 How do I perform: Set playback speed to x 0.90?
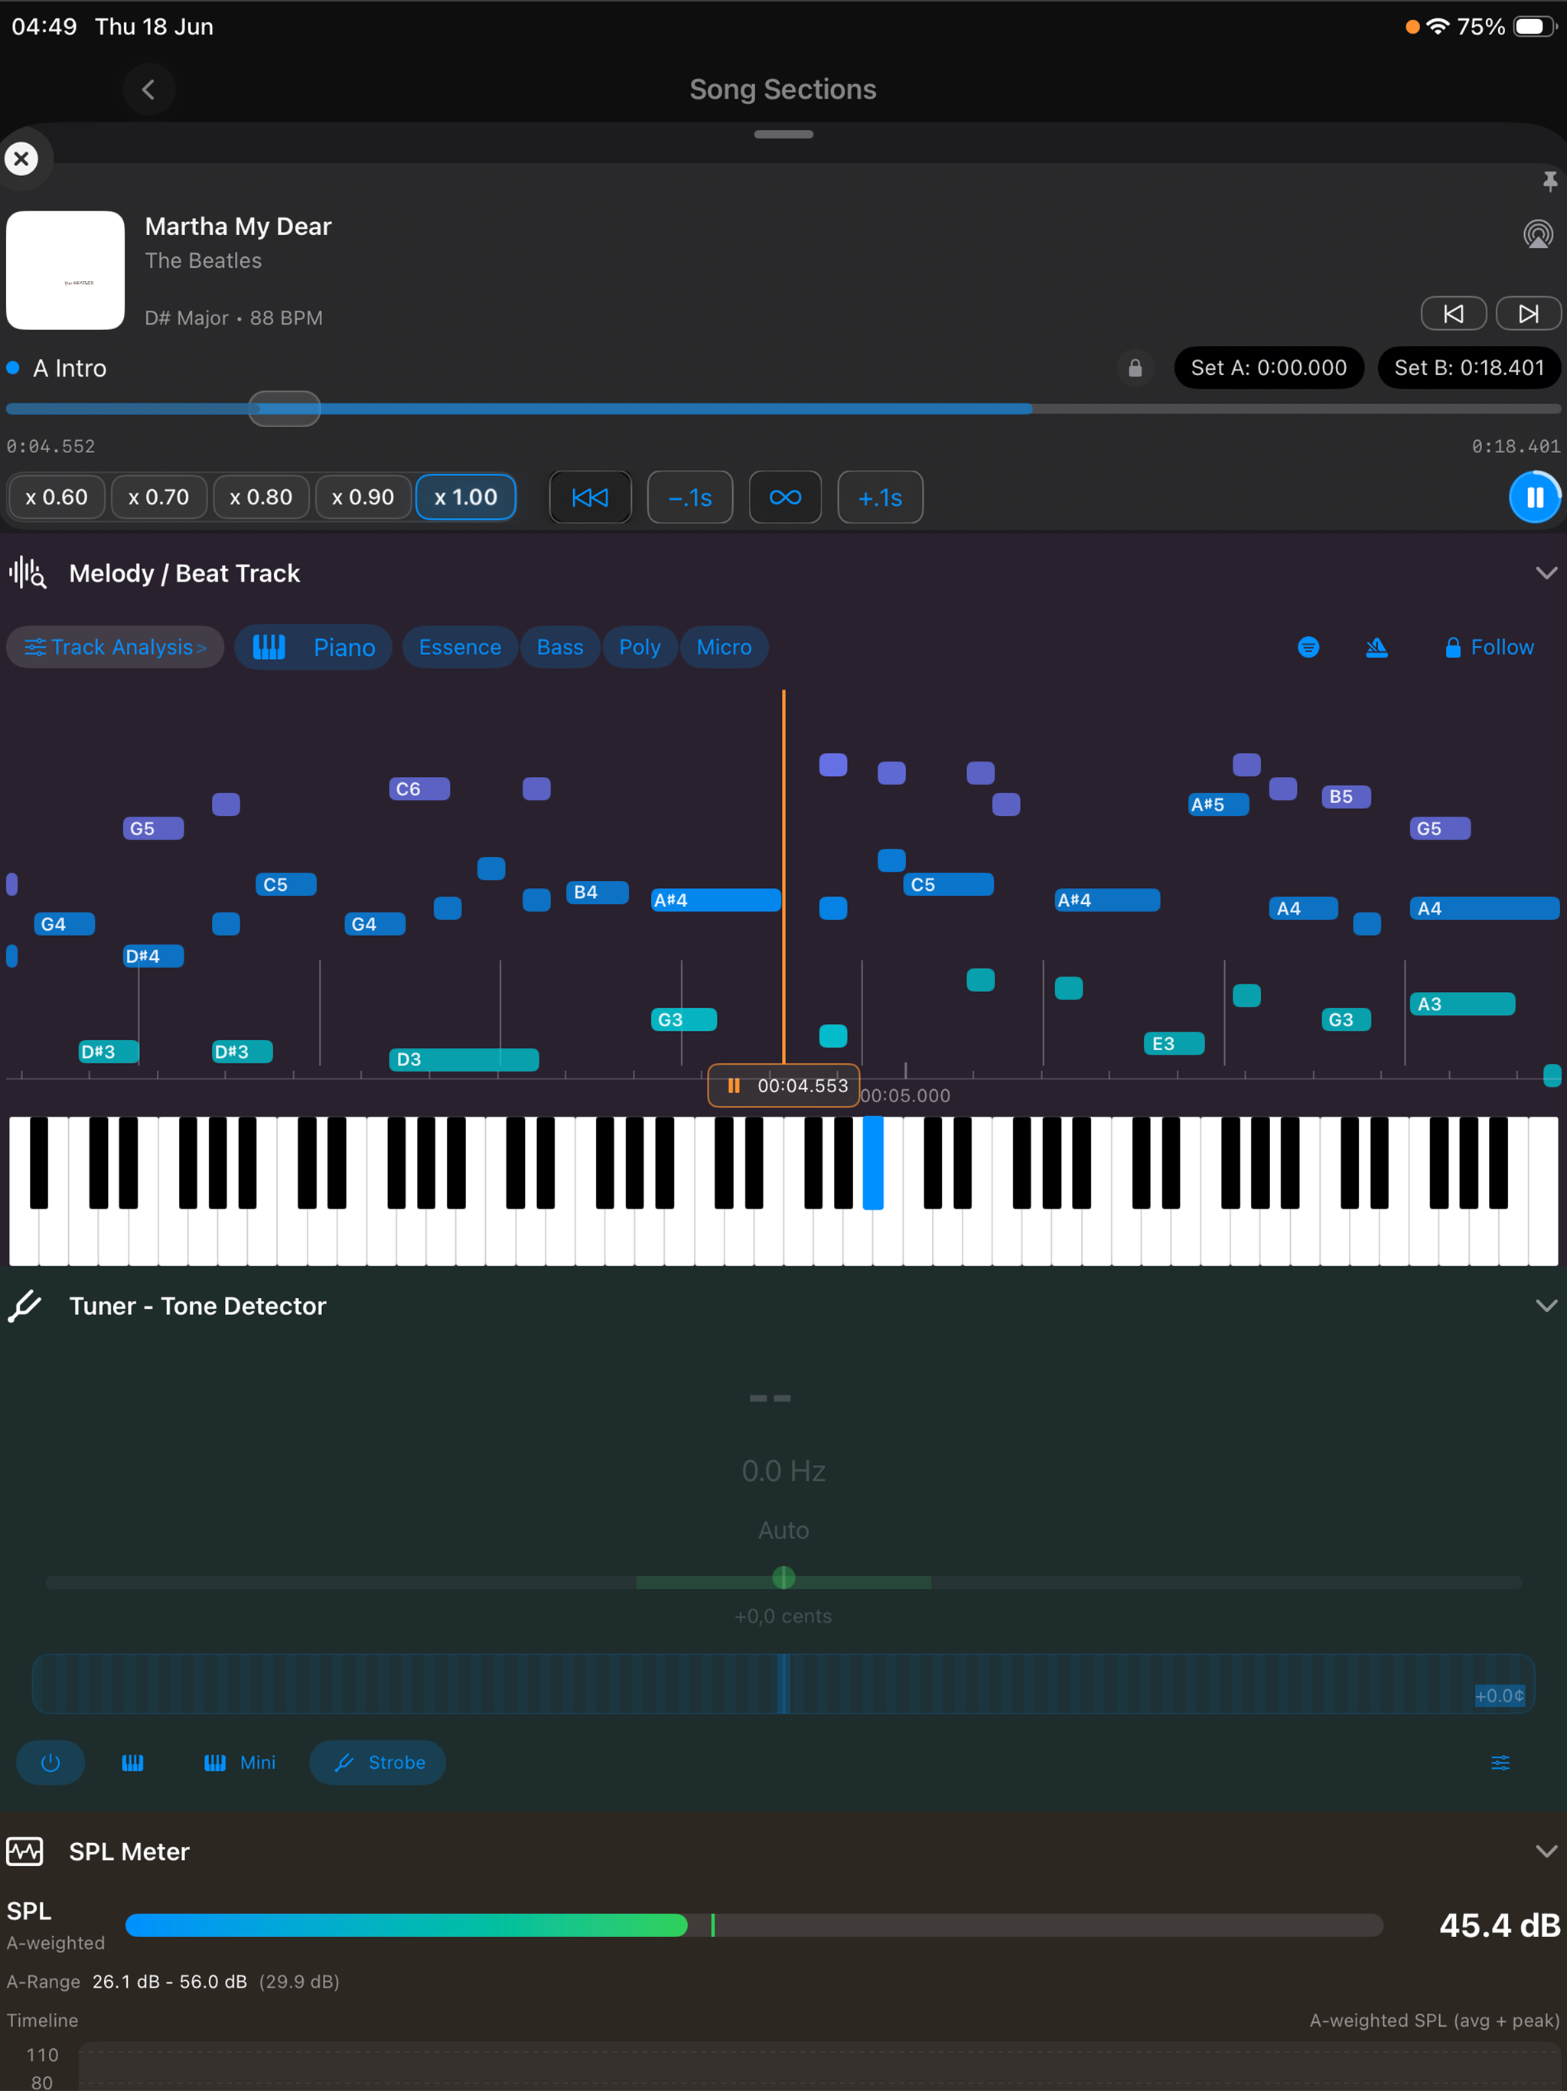point(363,497)
